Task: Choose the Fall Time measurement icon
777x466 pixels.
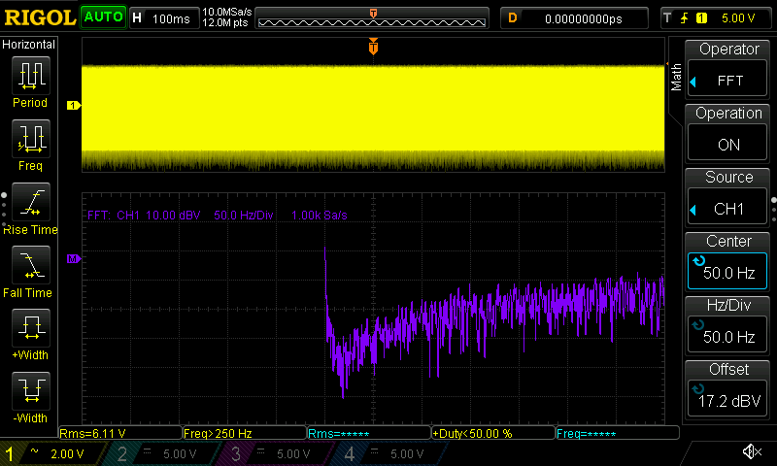Action: click(29, 267)
